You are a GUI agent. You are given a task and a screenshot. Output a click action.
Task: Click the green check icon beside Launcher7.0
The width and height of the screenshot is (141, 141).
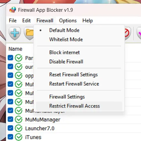coord(18,128)
